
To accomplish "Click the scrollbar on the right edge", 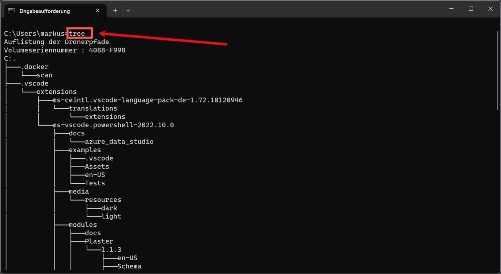I will pyautogui.click(x=498, y=65).
